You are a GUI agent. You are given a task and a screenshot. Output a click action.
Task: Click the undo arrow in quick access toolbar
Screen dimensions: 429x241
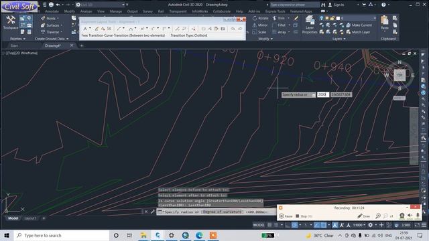point(58,5)
